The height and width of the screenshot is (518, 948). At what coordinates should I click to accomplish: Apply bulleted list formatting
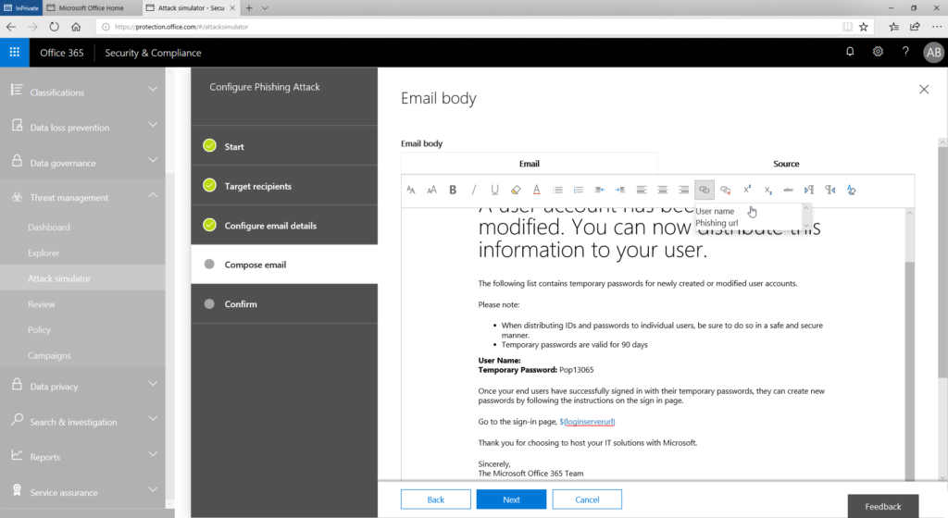pyautogui.click(x=557, y=190)
